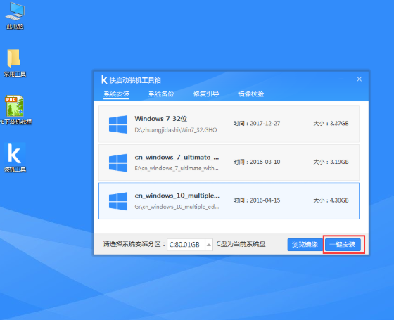
Task: Select the cn_windows_7_ultimate image row
Action: [x=229, y=162]
